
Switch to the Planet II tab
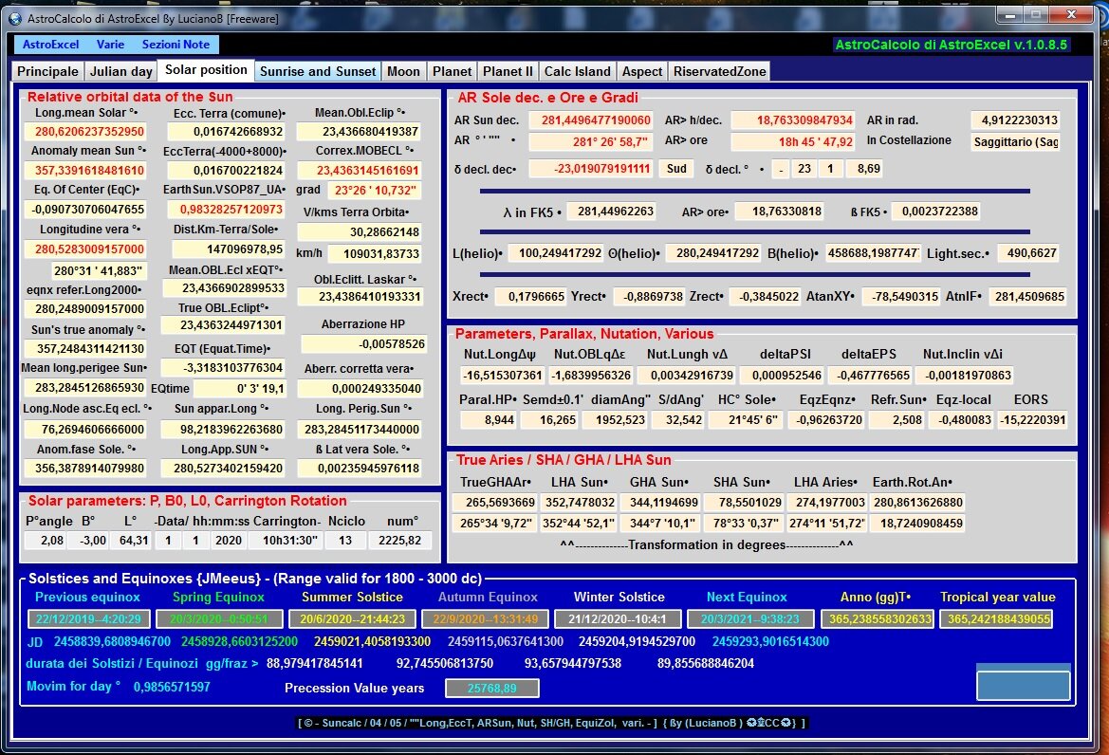(x=508, y=71)
